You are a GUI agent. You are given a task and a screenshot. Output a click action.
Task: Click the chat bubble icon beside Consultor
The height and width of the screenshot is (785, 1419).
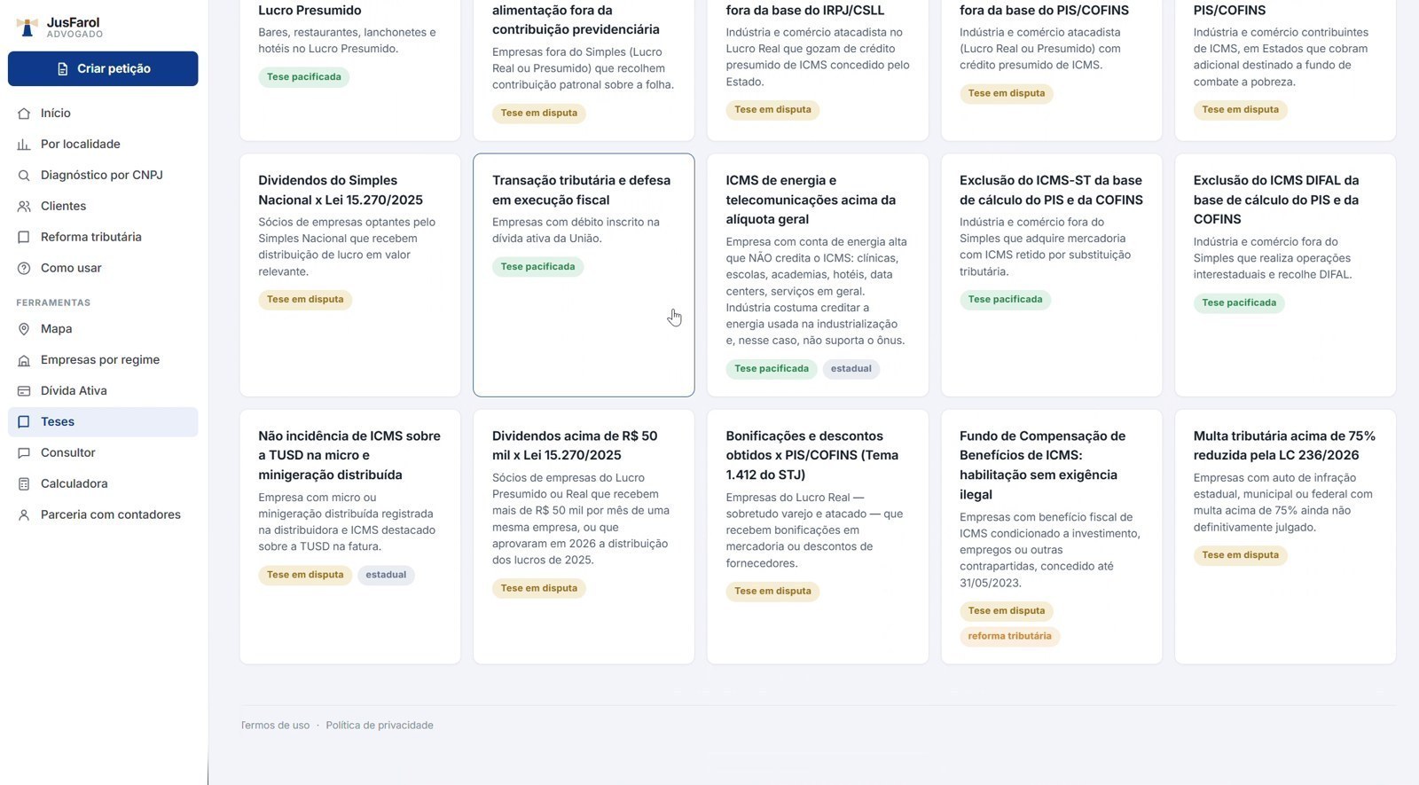pos(24,453)
